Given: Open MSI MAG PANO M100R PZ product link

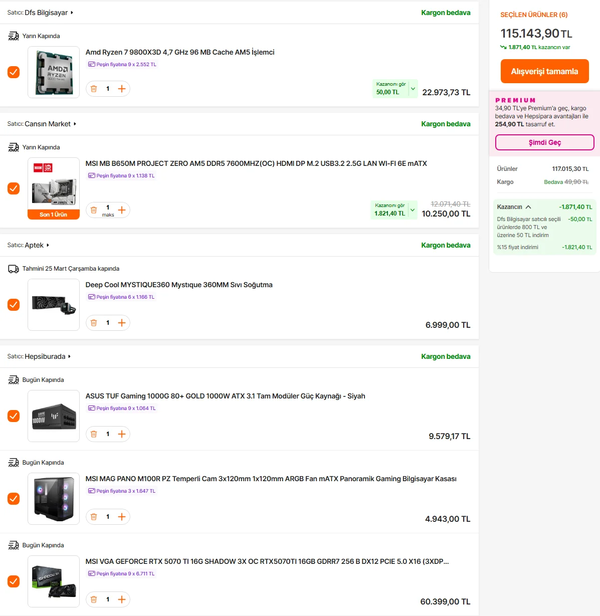Looking at the screenshot, I should coord(271,479).
